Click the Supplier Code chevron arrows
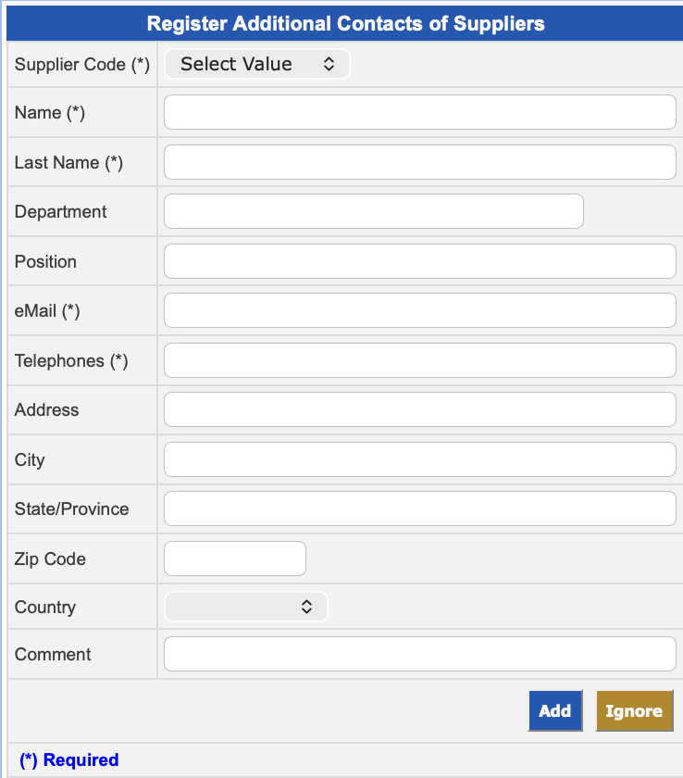 coord(329,64)
